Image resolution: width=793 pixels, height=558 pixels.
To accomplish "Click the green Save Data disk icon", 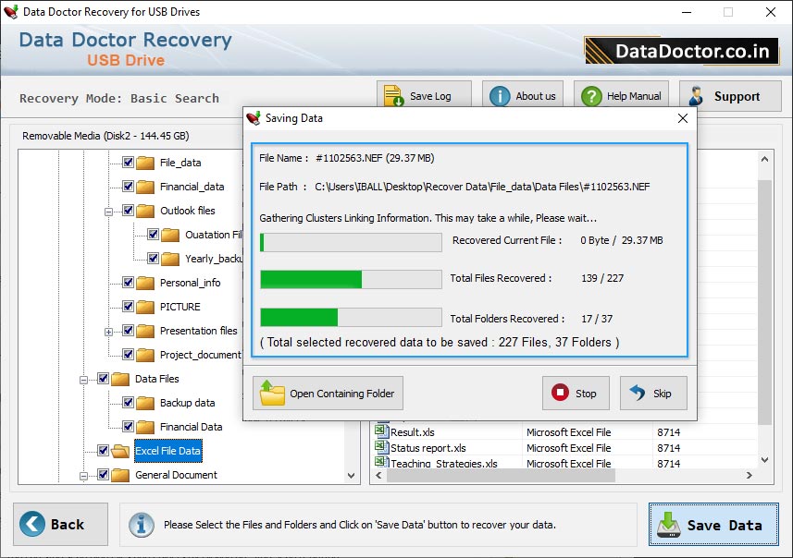I will click(x=668, y=526).
